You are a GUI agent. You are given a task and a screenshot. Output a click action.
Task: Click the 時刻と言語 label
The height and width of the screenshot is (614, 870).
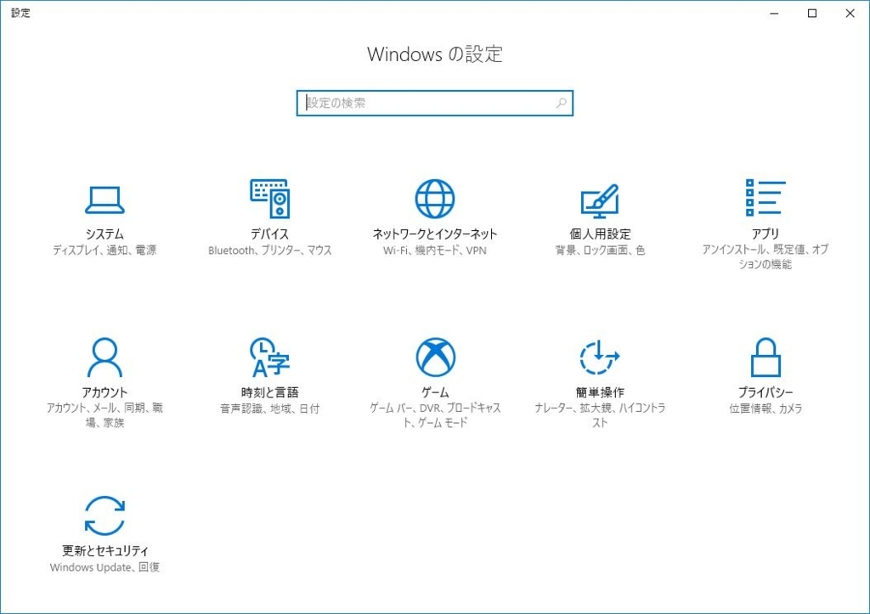tap(269, 392)
